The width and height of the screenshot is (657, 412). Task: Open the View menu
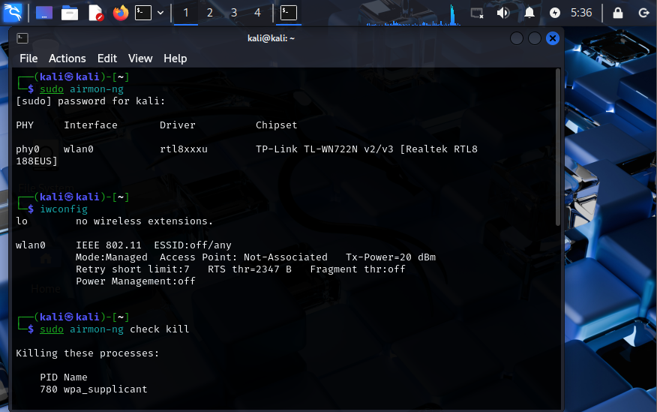tap(140, 59)
